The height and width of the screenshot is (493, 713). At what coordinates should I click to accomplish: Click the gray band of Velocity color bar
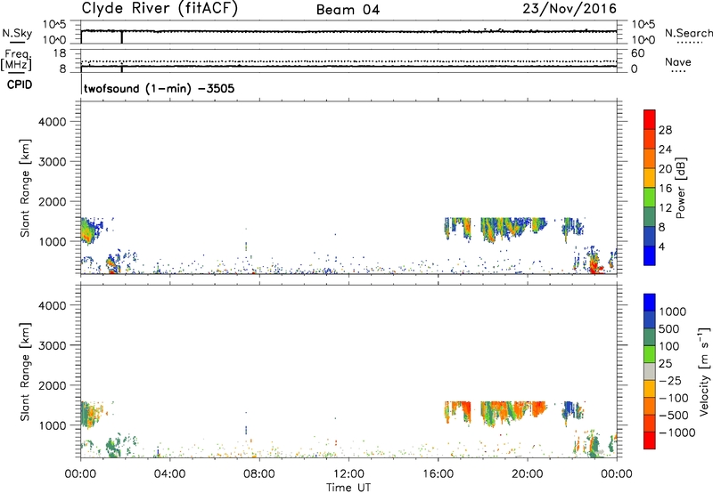(650, 372)
